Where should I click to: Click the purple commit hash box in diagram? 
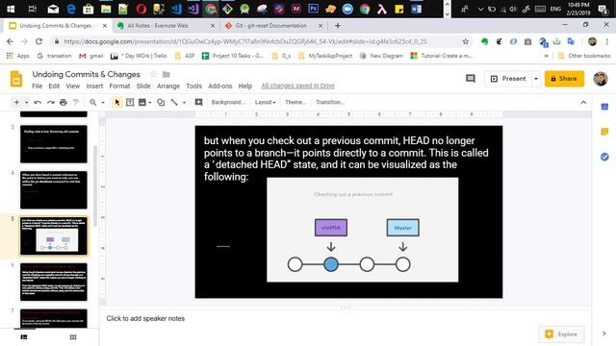click(331, 228)
